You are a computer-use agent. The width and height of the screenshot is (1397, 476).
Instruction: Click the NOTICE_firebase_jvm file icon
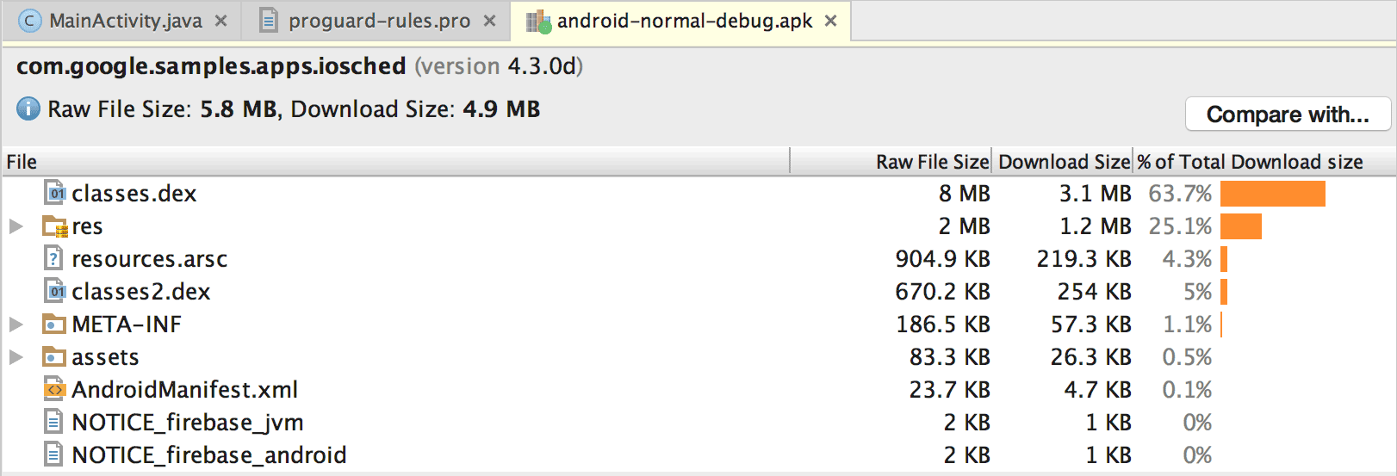click(54, 422)
